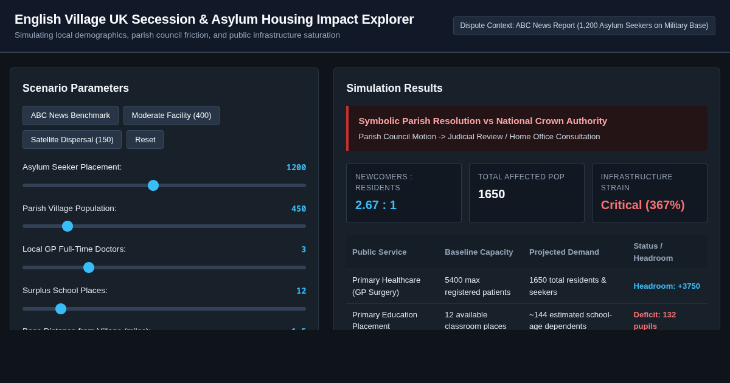This screenshot has height=383, width=730.
Task: Click the Headroom: +3750 status
Action: (x=667, y=286)
